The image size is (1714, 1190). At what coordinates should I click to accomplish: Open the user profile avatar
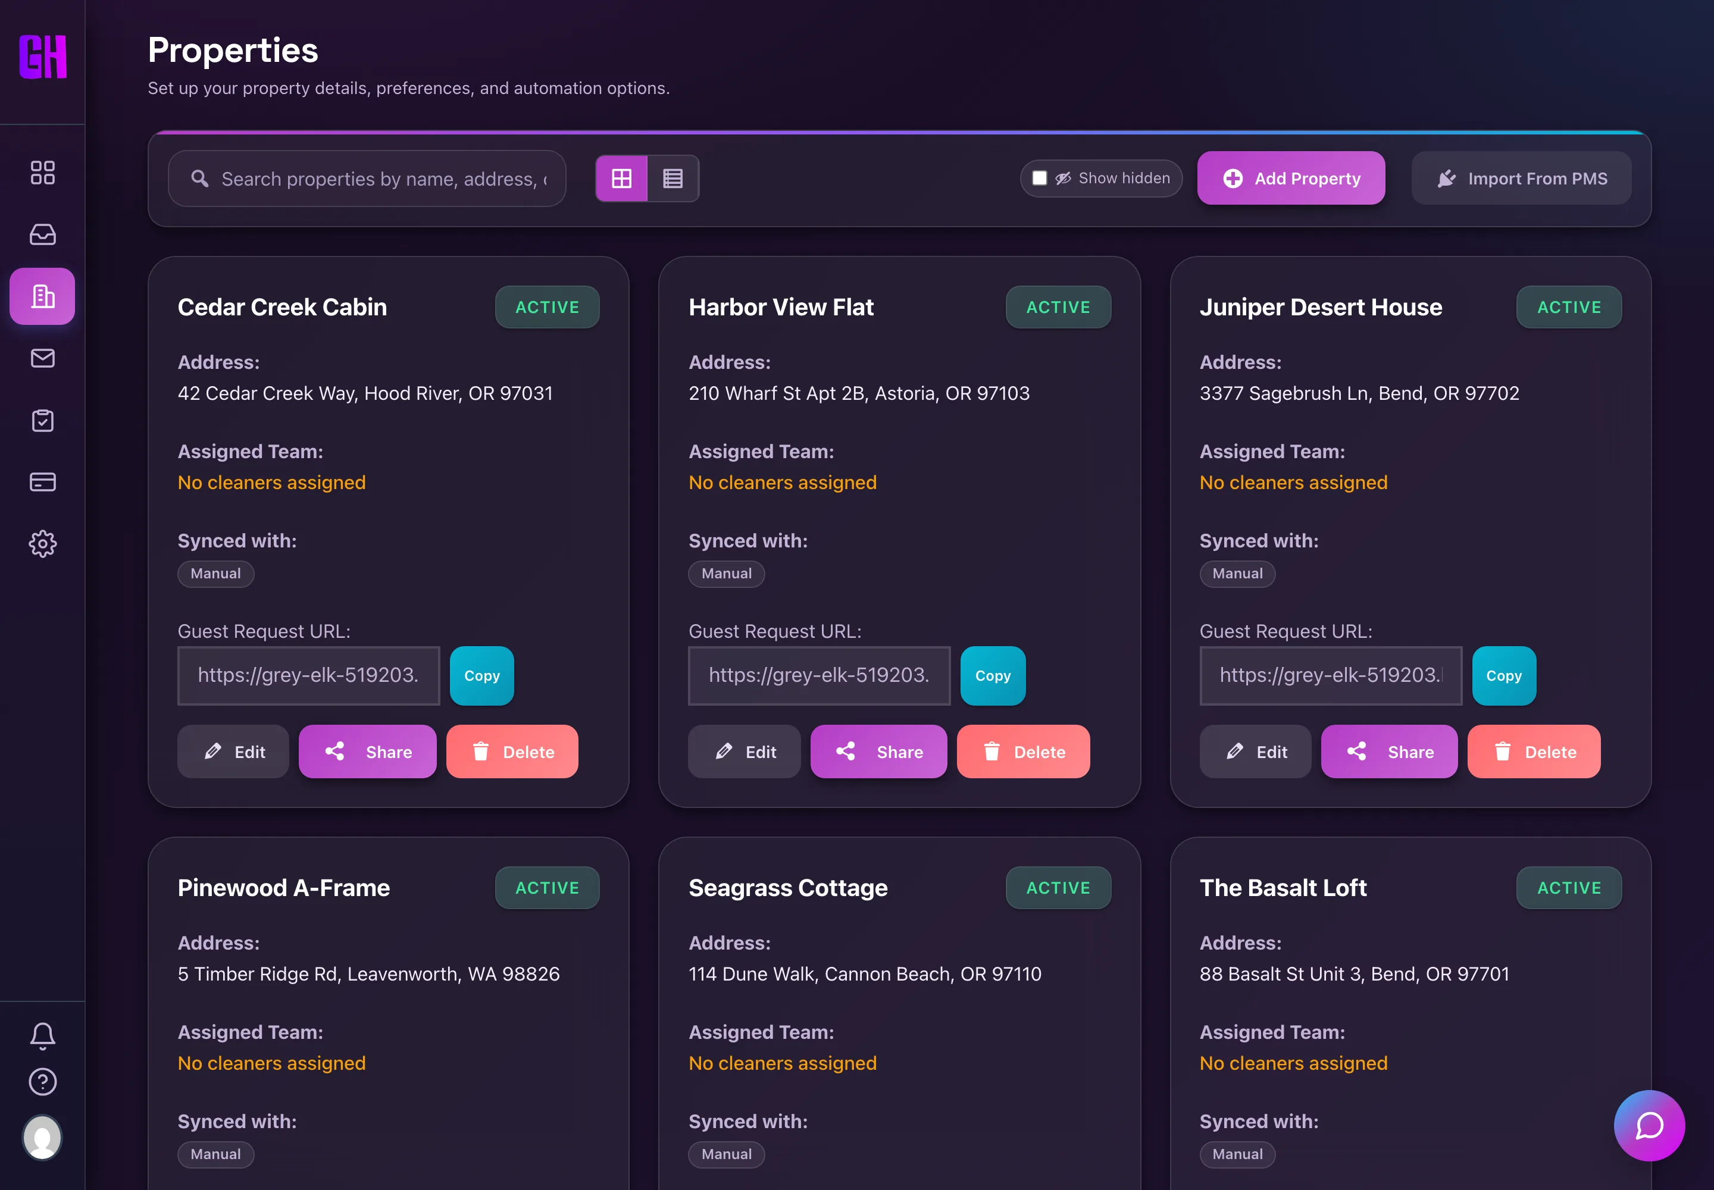42,1137
